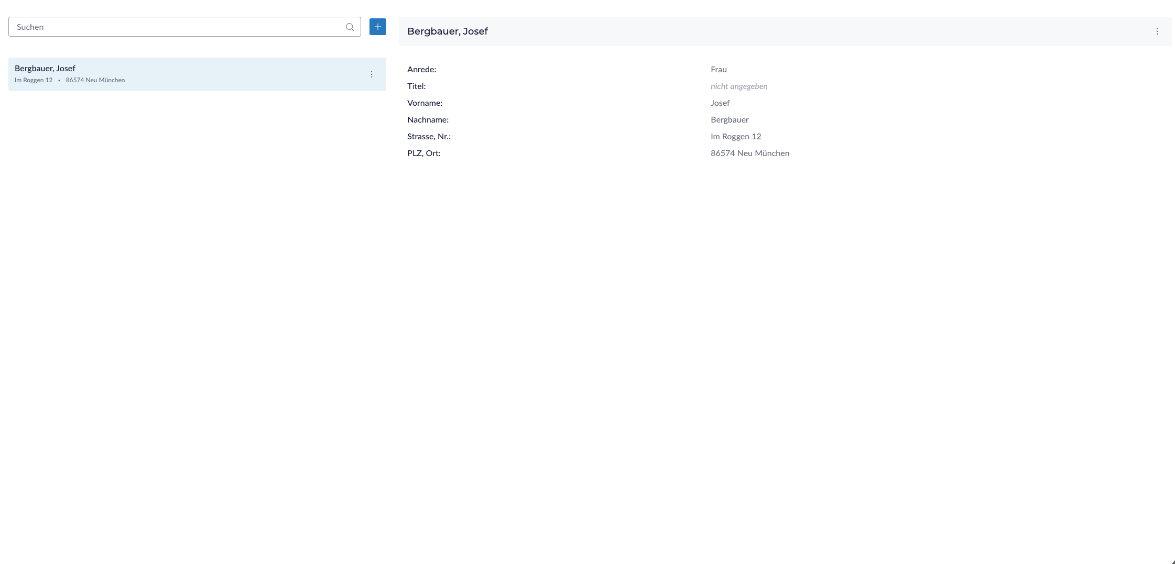Image resolution: width=1175 pixels, height=564 pixels.
Task: Click the 86574 Neu München value in details
Action: (750, 153)
